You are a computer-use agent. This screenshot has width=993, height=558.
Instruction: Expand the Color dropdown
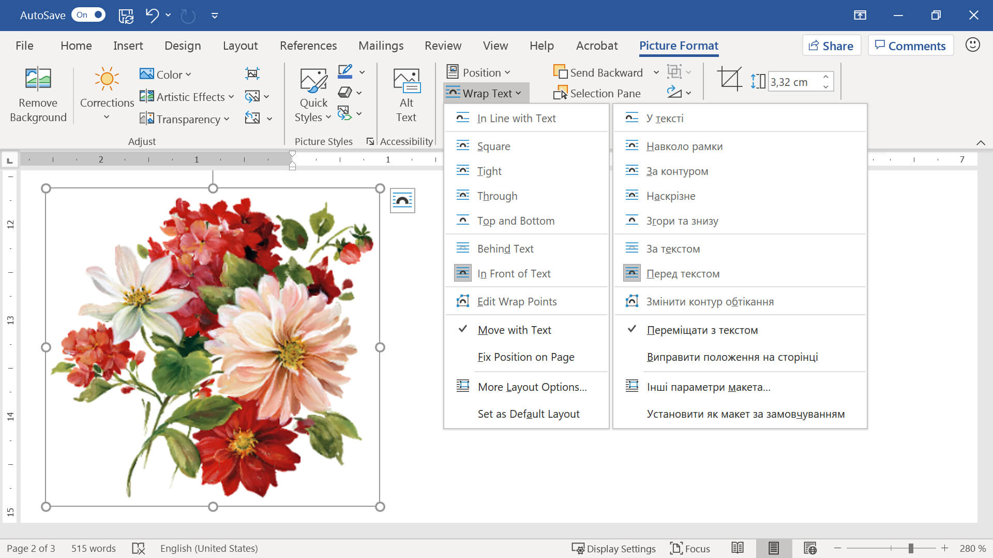(165, 75)
